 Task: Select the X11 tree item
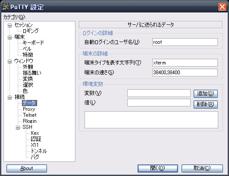point(35,145)
